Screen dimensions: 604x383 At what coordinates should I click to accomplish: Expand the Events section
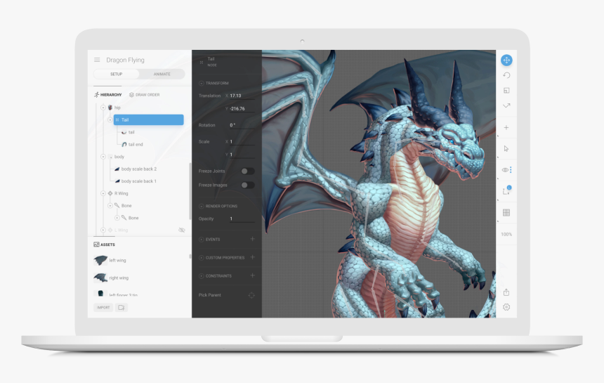pyautogui.click(x=201, y=239)
